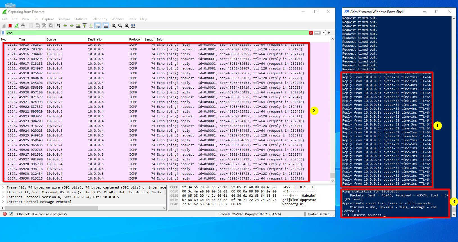Click the expert information red circle icon

point(5,214)
